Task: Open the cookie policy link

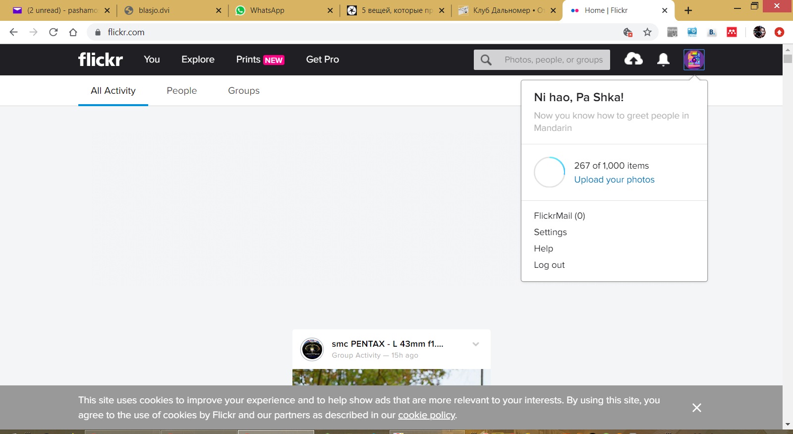Action: 426,415
